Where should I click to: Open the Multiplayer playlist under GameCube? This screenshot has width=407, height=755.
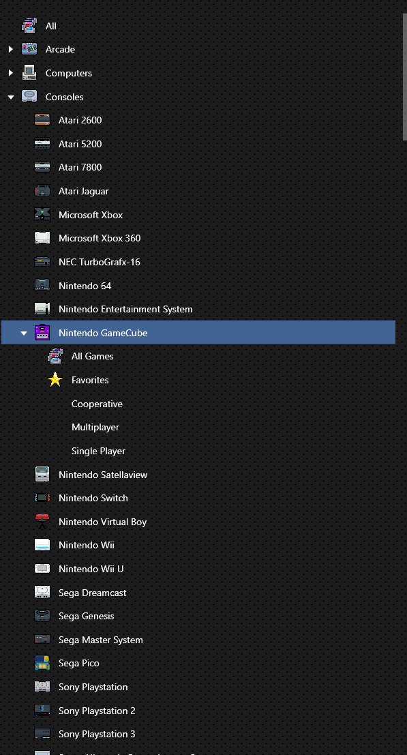[x=95, y=427]
